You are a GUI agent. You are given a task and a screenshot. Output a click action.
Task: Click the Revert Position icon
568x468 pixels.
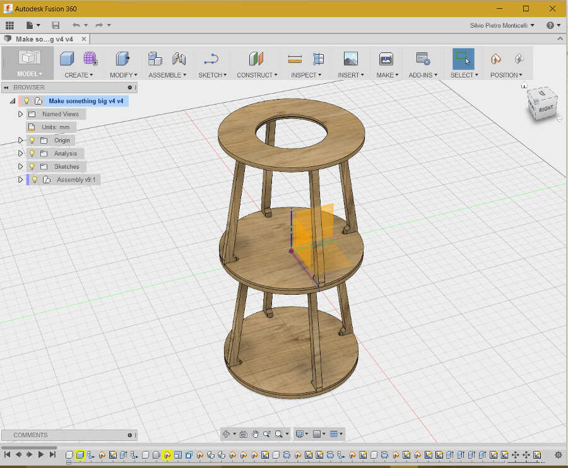click(x=519, y=59)
